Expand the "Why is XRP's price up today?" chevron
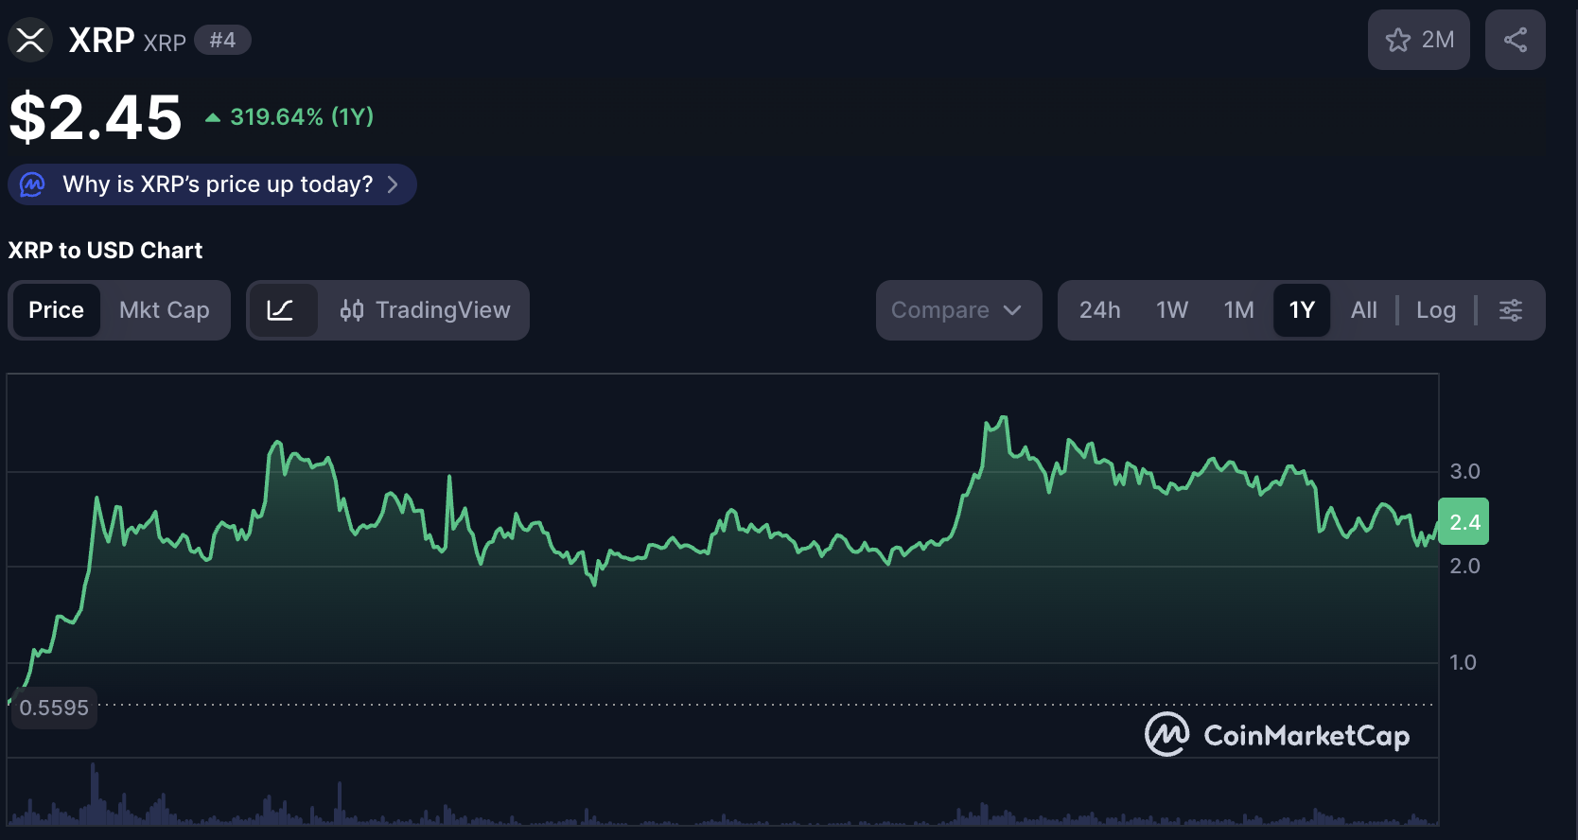1578x840 pixels. 393,184
